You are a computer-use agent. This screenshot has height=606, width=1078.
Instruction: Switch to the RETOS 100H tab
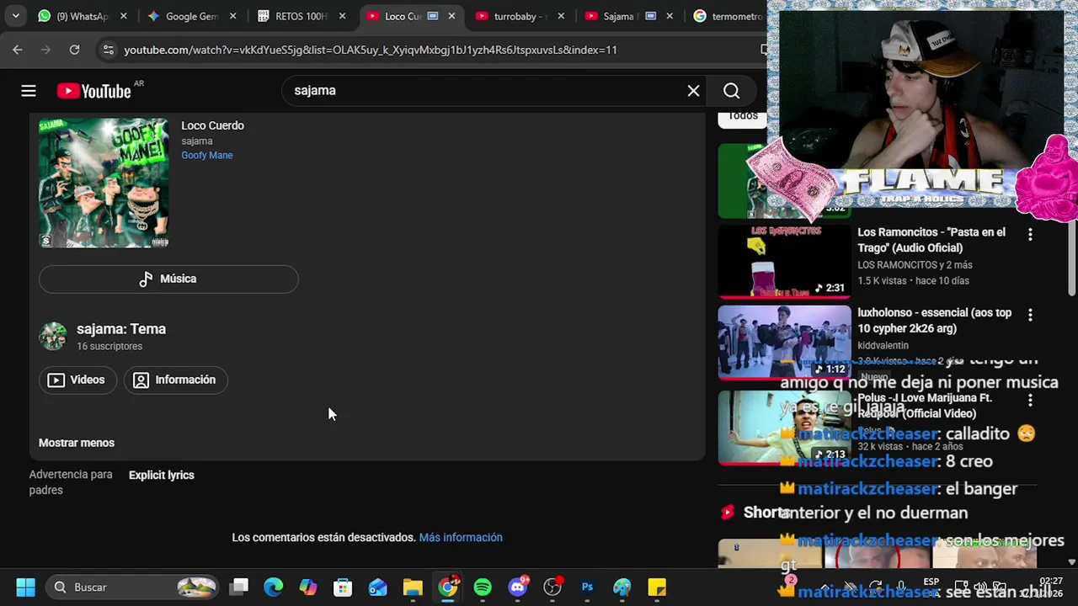click(303, 16)
